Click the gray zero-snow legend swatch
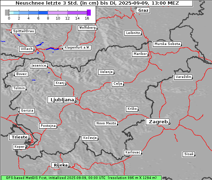 point(7,12)
